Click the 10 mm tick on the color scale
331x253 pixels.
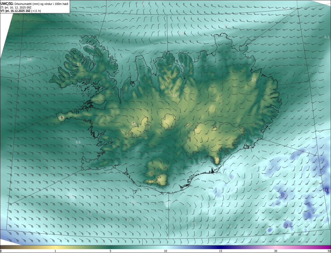pos(165,251)
